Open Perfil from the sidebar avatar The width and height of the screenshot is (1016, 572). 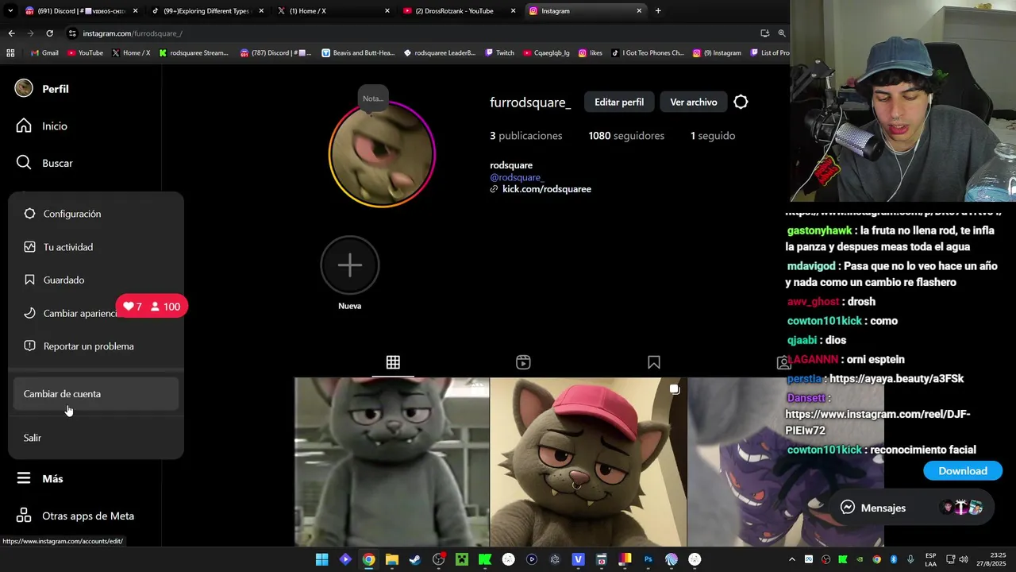(42, 89)
